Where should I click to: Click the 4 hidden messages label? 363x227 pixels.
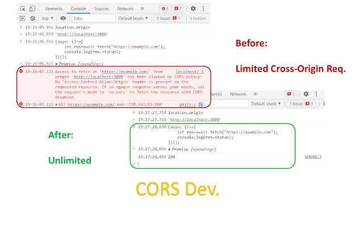(x=198, y=18)
